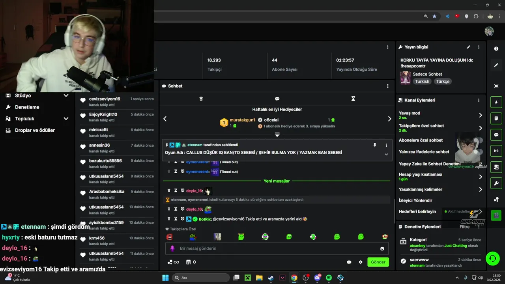Viewport: 505px width, 284px height.
Task: Click the Türkçe tag
Action: click(443, 81)
